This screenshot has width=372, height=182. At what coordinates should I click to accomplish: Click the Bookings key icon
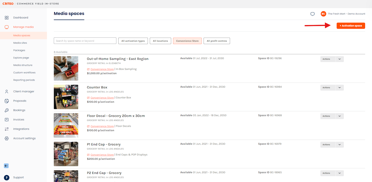tap(7, 110)
